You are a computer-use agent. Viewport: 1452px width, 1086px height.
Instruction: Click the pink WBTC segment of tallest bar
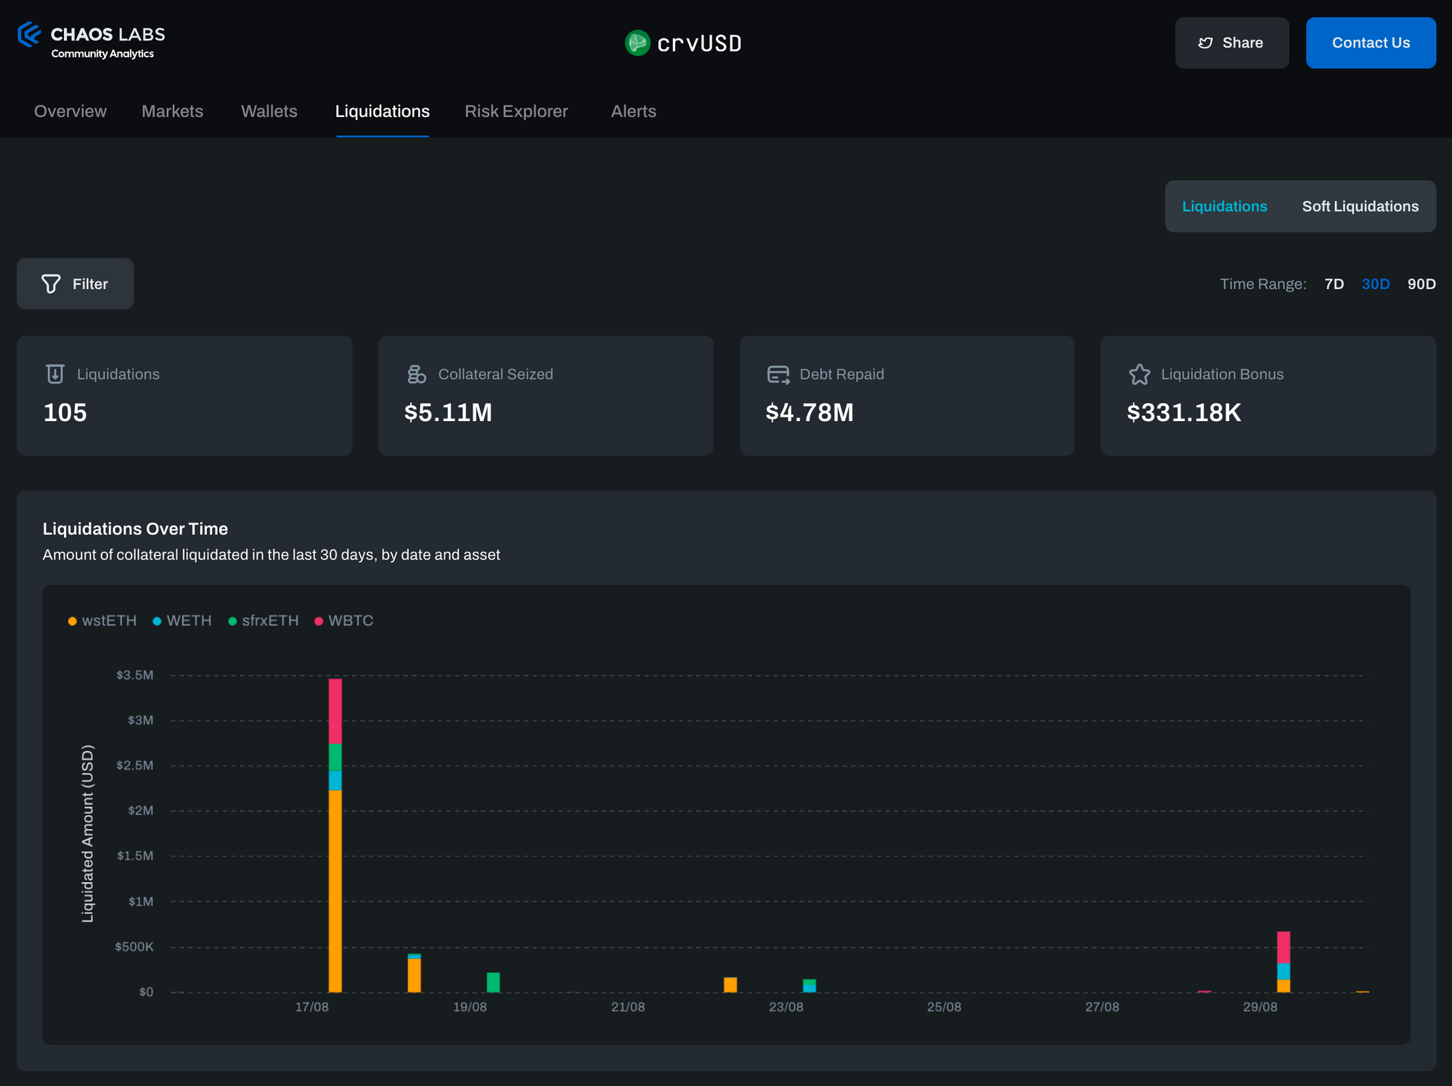pyautogui.click(x=335, y=711)
